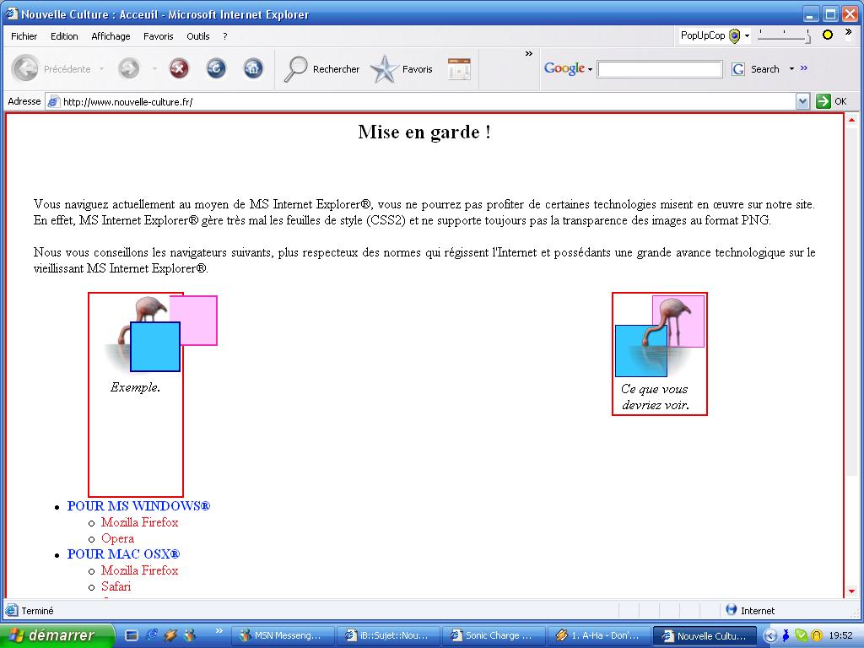The height and width of the screenshot is (648, 864).
Task: Switch to A-Ha Winamp taskbar button
Action: 599,635
